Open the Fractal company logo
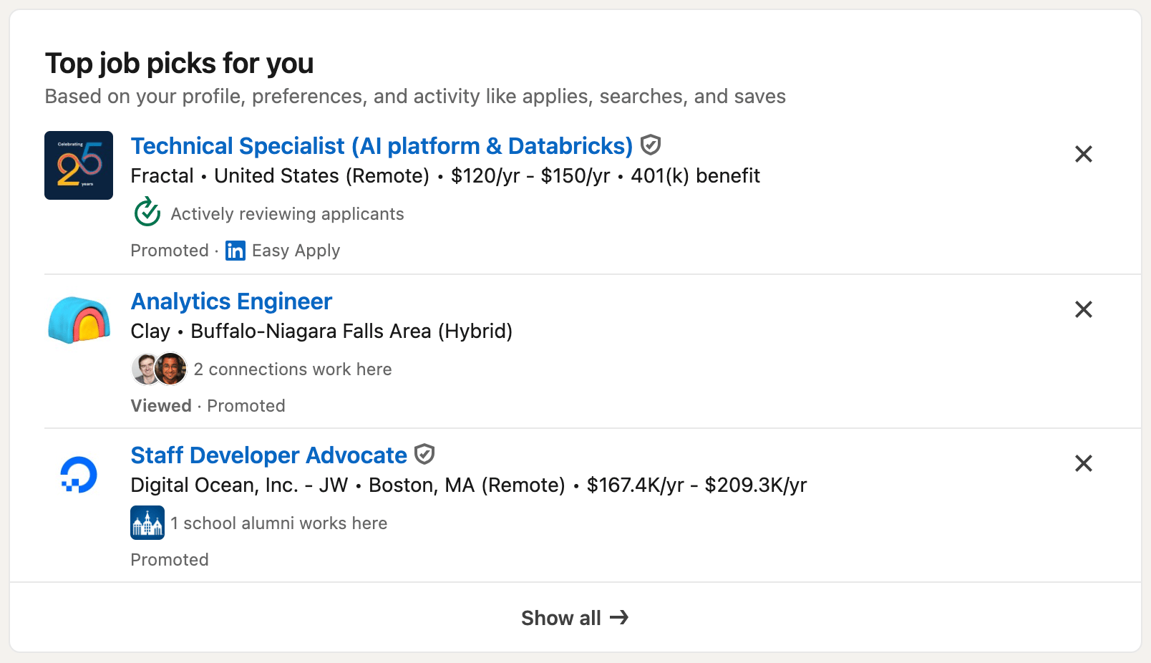The height and width of the screenshot is (663, 1151). pyautogui.click(x=79, y=165)
